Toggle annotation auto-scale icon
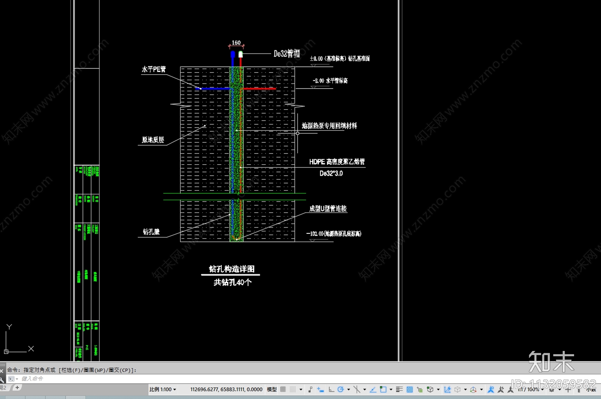Viewport: 601px width, 399px height. click(501, 389)
